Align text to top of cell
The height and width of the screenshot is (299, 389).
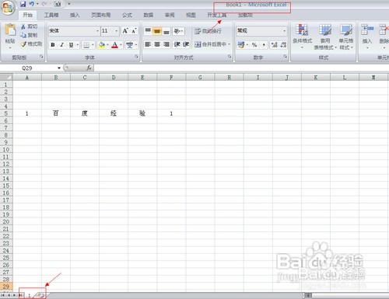point(148,31)
